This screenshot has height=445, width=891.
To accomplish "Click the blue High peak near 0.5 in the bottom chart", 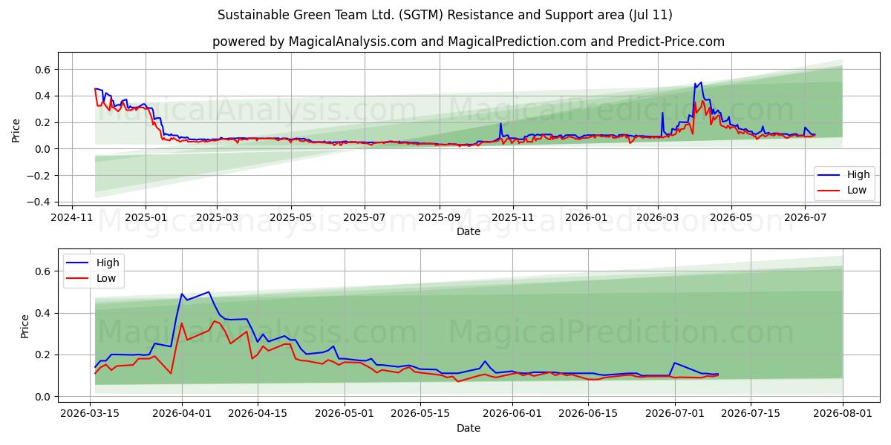I will 209,292.
